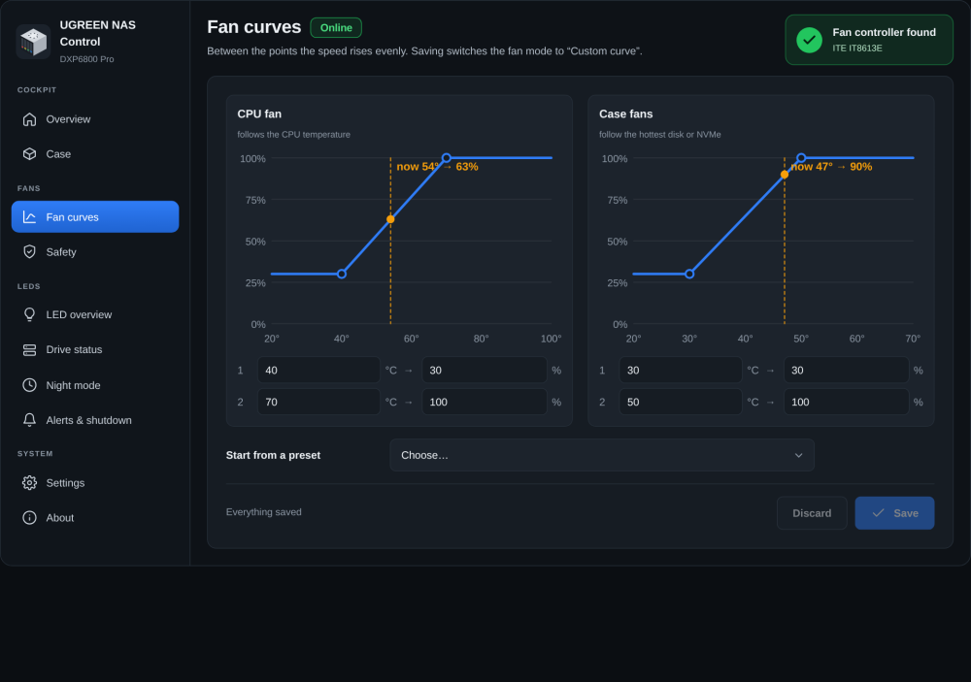Click the Fan curves chart icon
Viewport: 971px width, 682px height.
[x=29, y=217]
